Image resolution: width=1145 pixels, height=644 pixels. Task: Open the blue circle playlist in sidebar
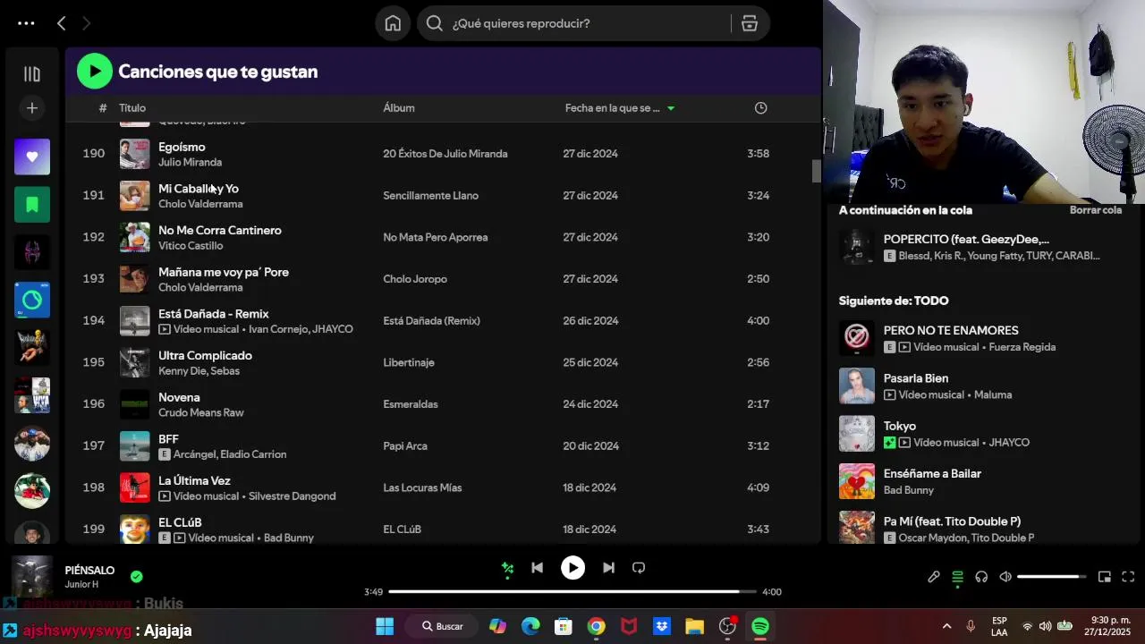point(32,301)
